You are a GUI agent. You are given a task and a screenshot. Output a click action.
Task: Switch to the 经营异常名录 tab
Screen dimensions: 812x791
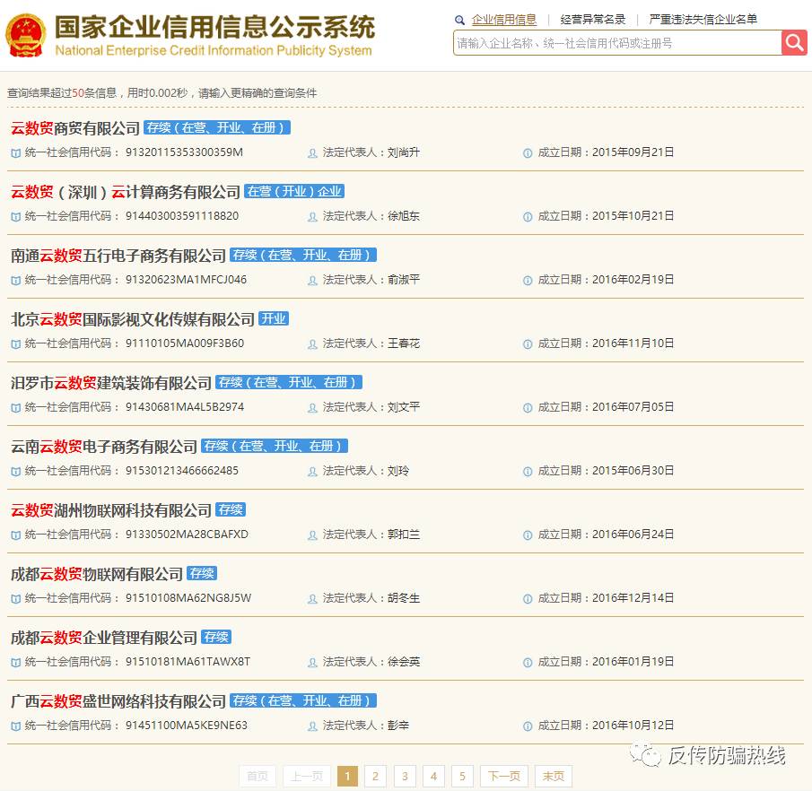click(x=593, y=20)
